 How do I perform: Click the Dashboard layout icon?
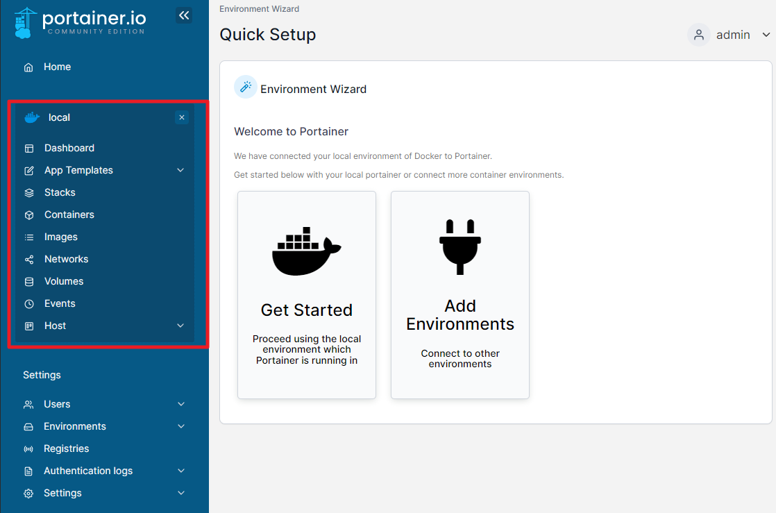(29, 148)
